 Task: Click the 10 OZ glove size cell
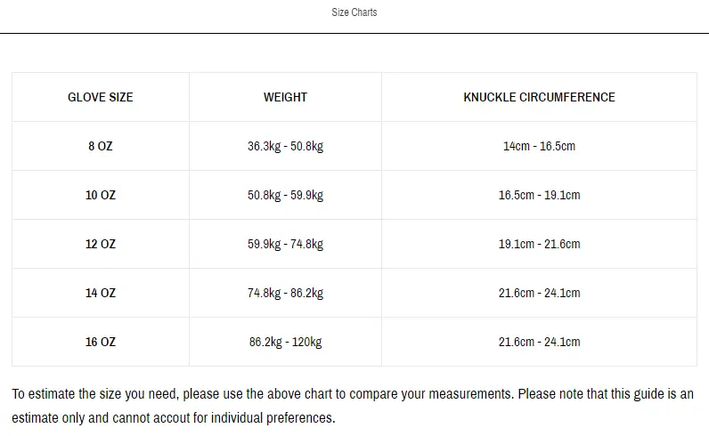(101, 195)
